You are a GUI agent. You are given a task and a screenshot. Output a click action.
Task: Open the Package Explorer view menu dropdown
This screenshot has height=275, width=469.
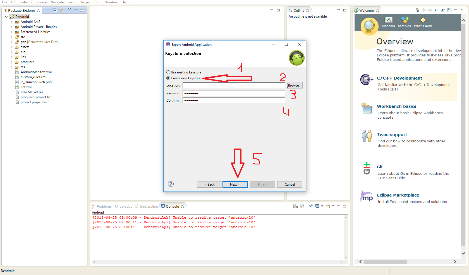click(70, 9)
